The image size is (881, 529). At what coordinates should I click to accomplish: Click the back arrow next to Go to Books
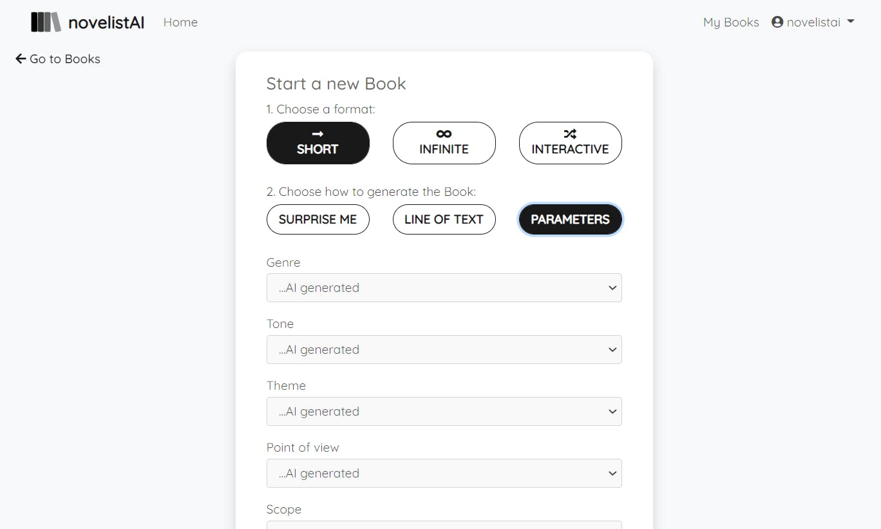[x=21, y=59]
